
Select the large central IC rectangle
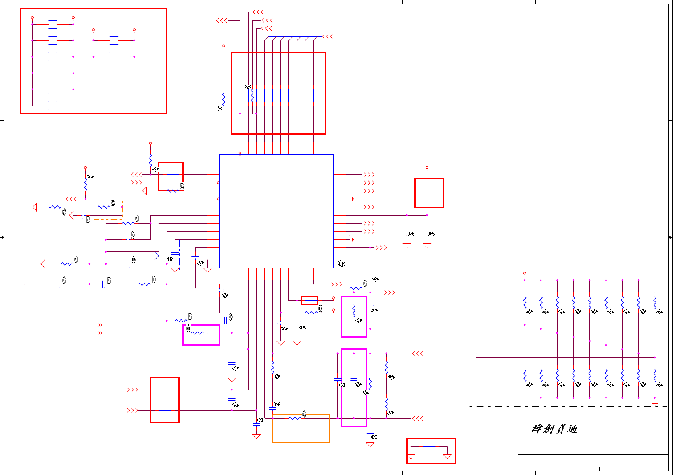tap(276, 211)
